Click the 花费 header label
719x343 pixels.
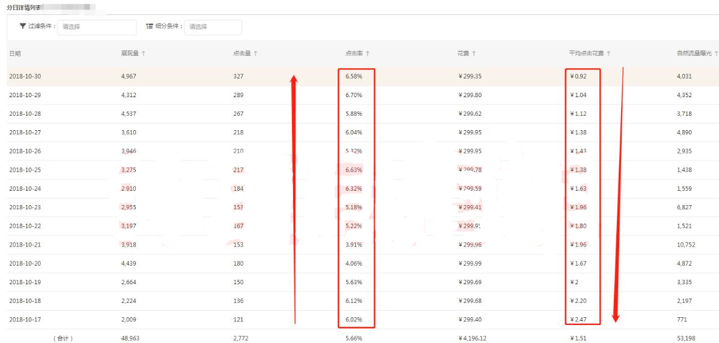[463, 53]
